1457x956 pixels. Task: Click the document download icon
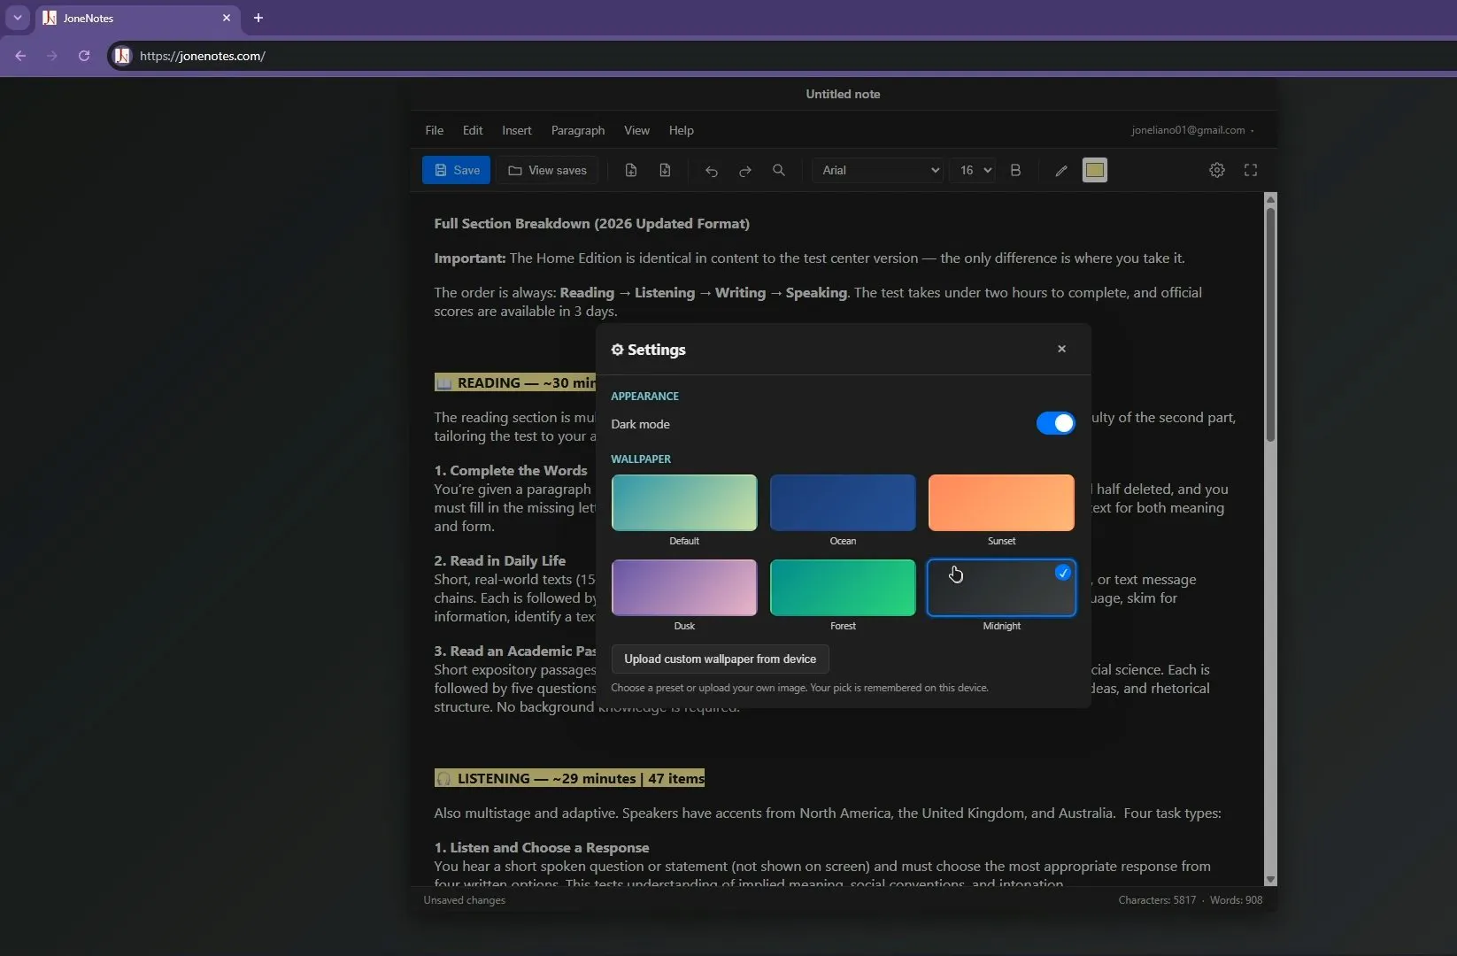[x=665, y=171]
